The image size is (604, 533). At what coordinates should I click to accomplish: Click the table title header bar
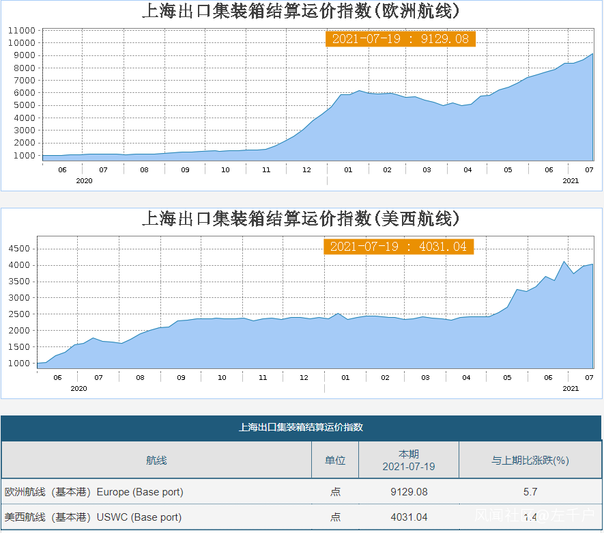pyautogui.click(x=301, y=427)
